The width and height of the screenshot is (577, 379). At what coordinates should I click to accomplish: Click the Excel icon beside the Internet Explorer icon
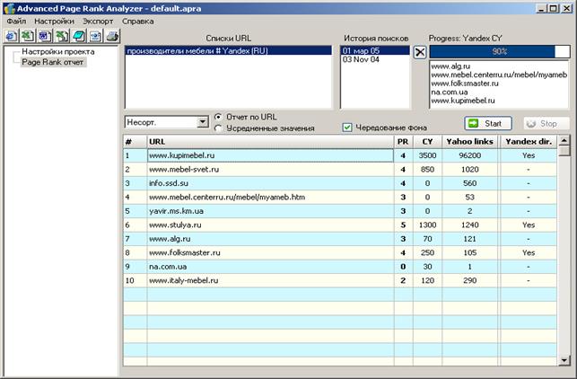(28, 36)
